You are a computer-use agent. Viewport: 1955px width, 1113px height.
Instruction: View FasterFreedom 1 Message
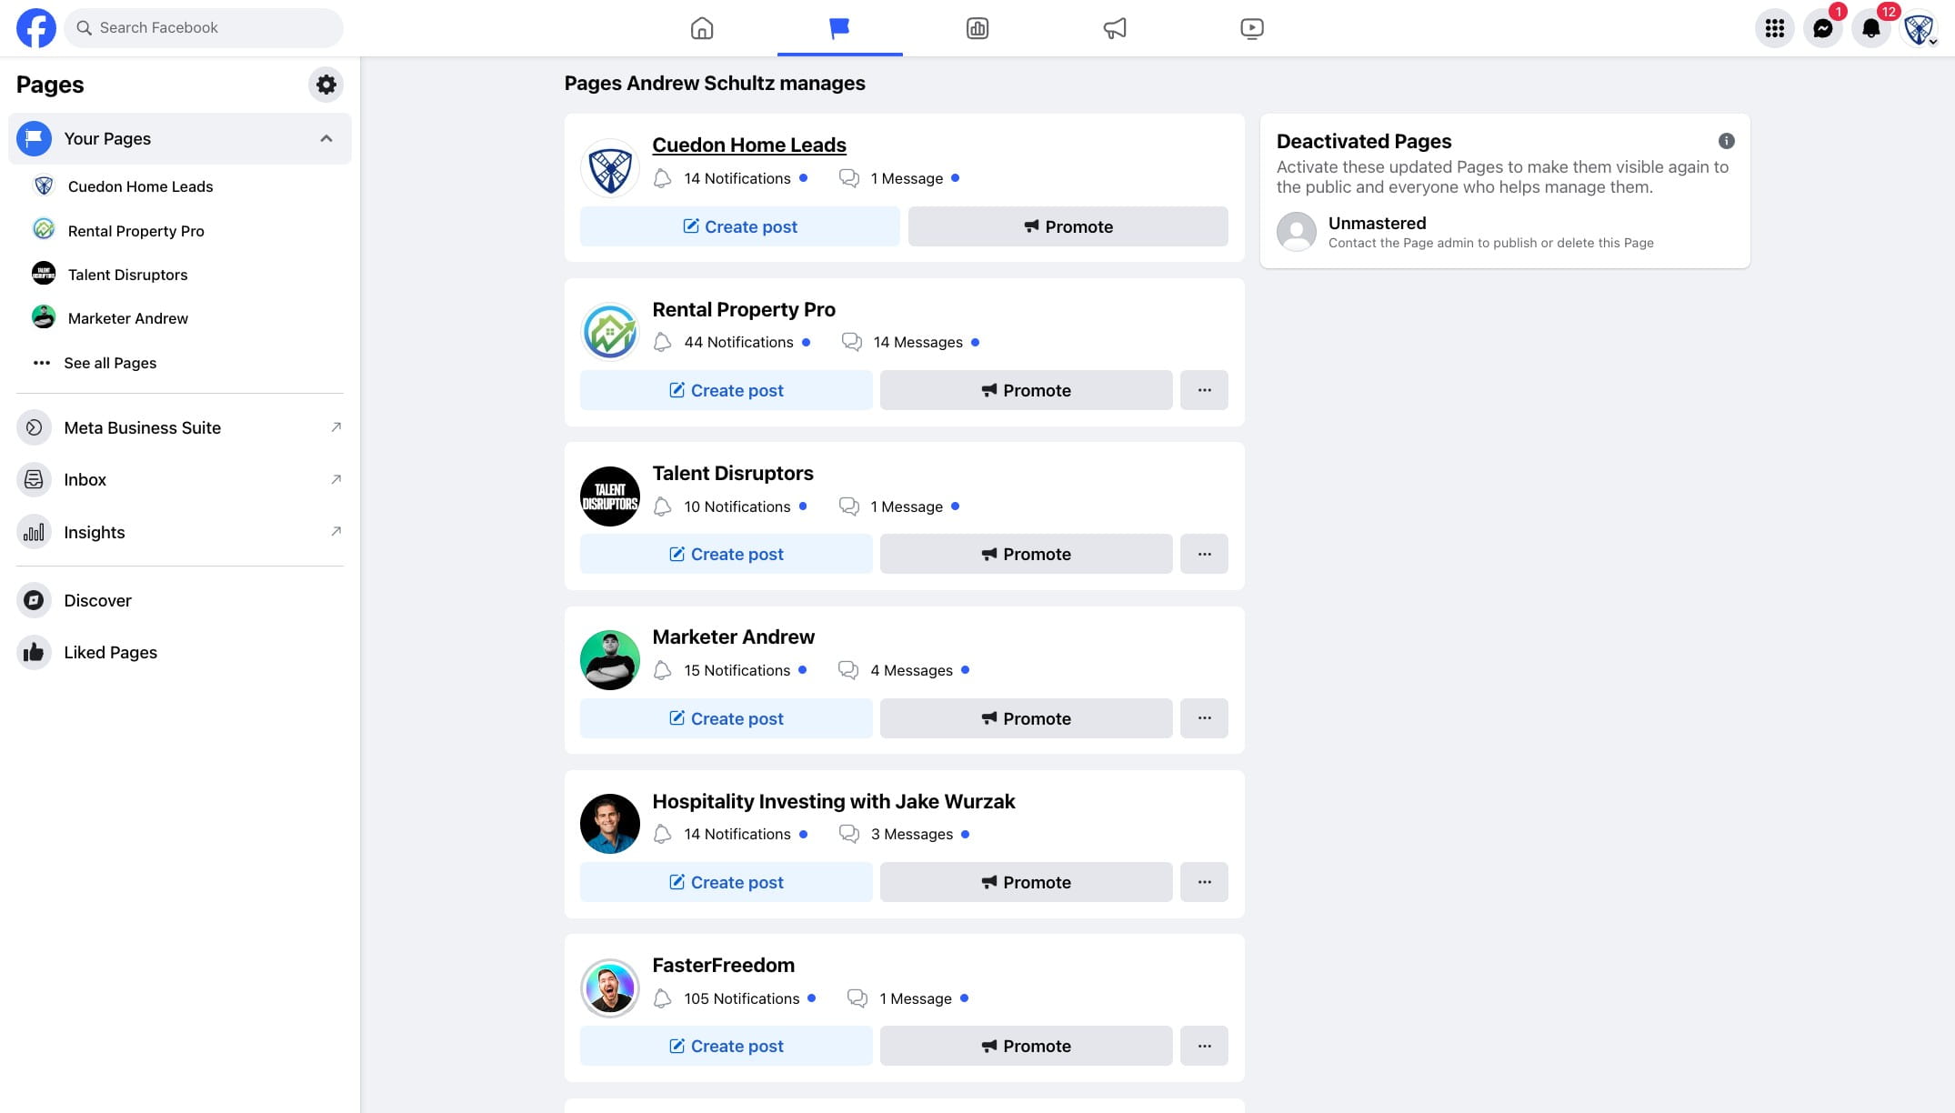pyautogui.click(x=907, y=998)
